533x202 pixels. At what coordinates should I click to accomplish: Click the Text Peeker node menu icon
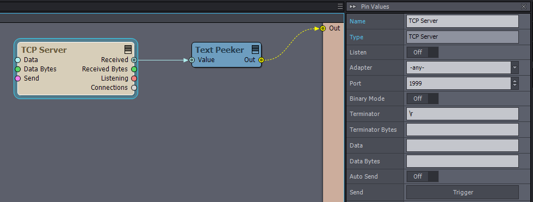click(x=255, y=50)
